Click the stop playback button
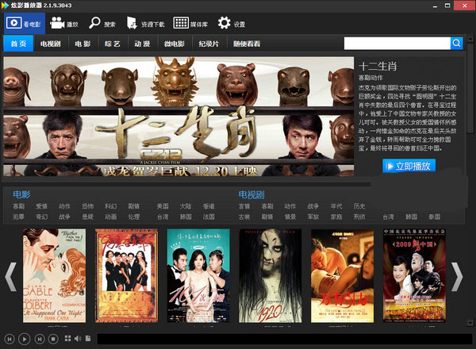 pyautogui.click(x=53, y=339)
